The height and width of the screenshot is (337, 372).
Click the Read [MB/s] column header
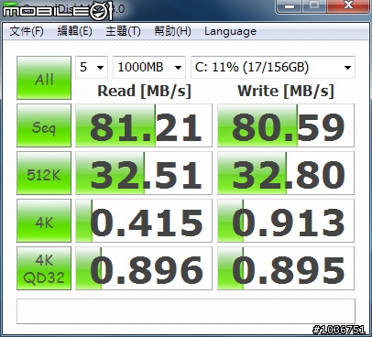pos(144,91)
